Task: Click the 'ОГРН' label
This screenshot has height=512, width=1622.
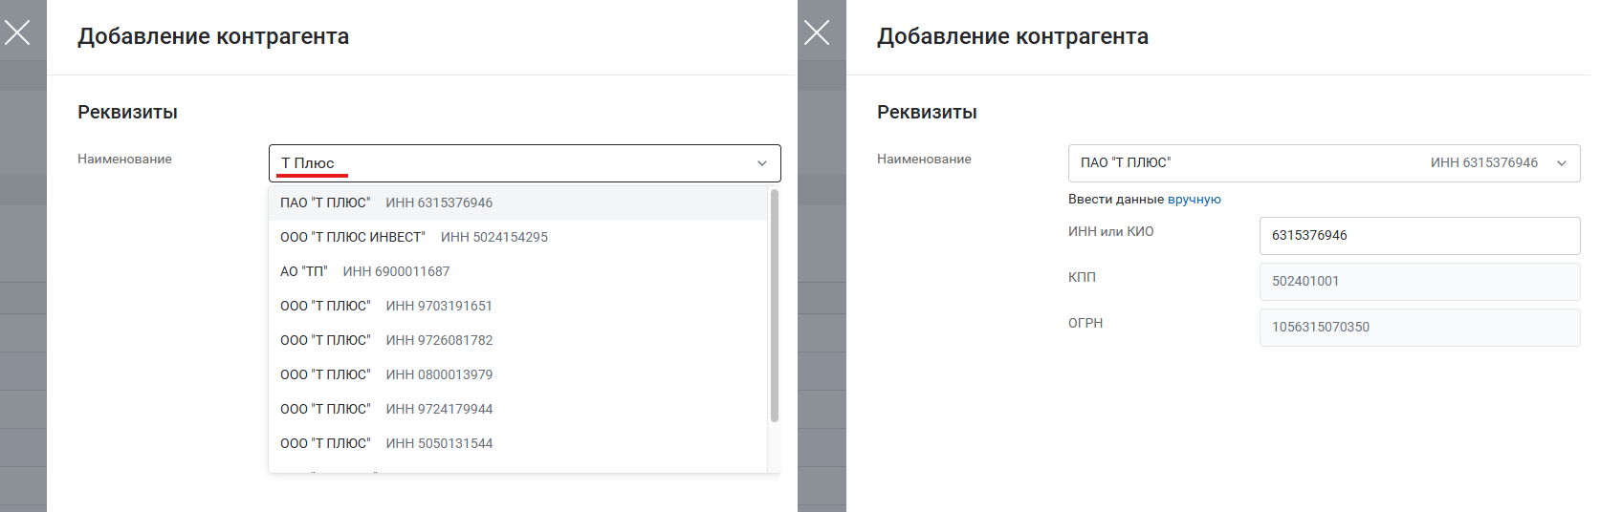Action: tap(1085, 324)
